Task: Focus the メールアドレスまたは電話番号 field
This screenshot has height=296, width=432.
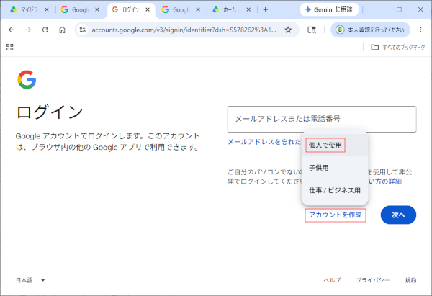Action: point(322,119)
